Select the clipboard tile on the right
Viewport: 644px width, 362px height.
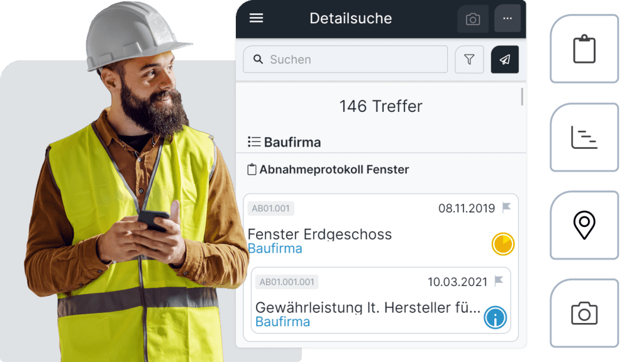[x=584, y=49]
